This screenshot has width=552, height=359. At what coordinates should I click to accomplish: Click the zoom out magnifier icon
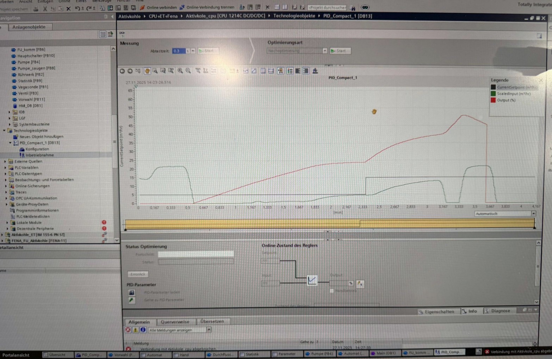188,71
